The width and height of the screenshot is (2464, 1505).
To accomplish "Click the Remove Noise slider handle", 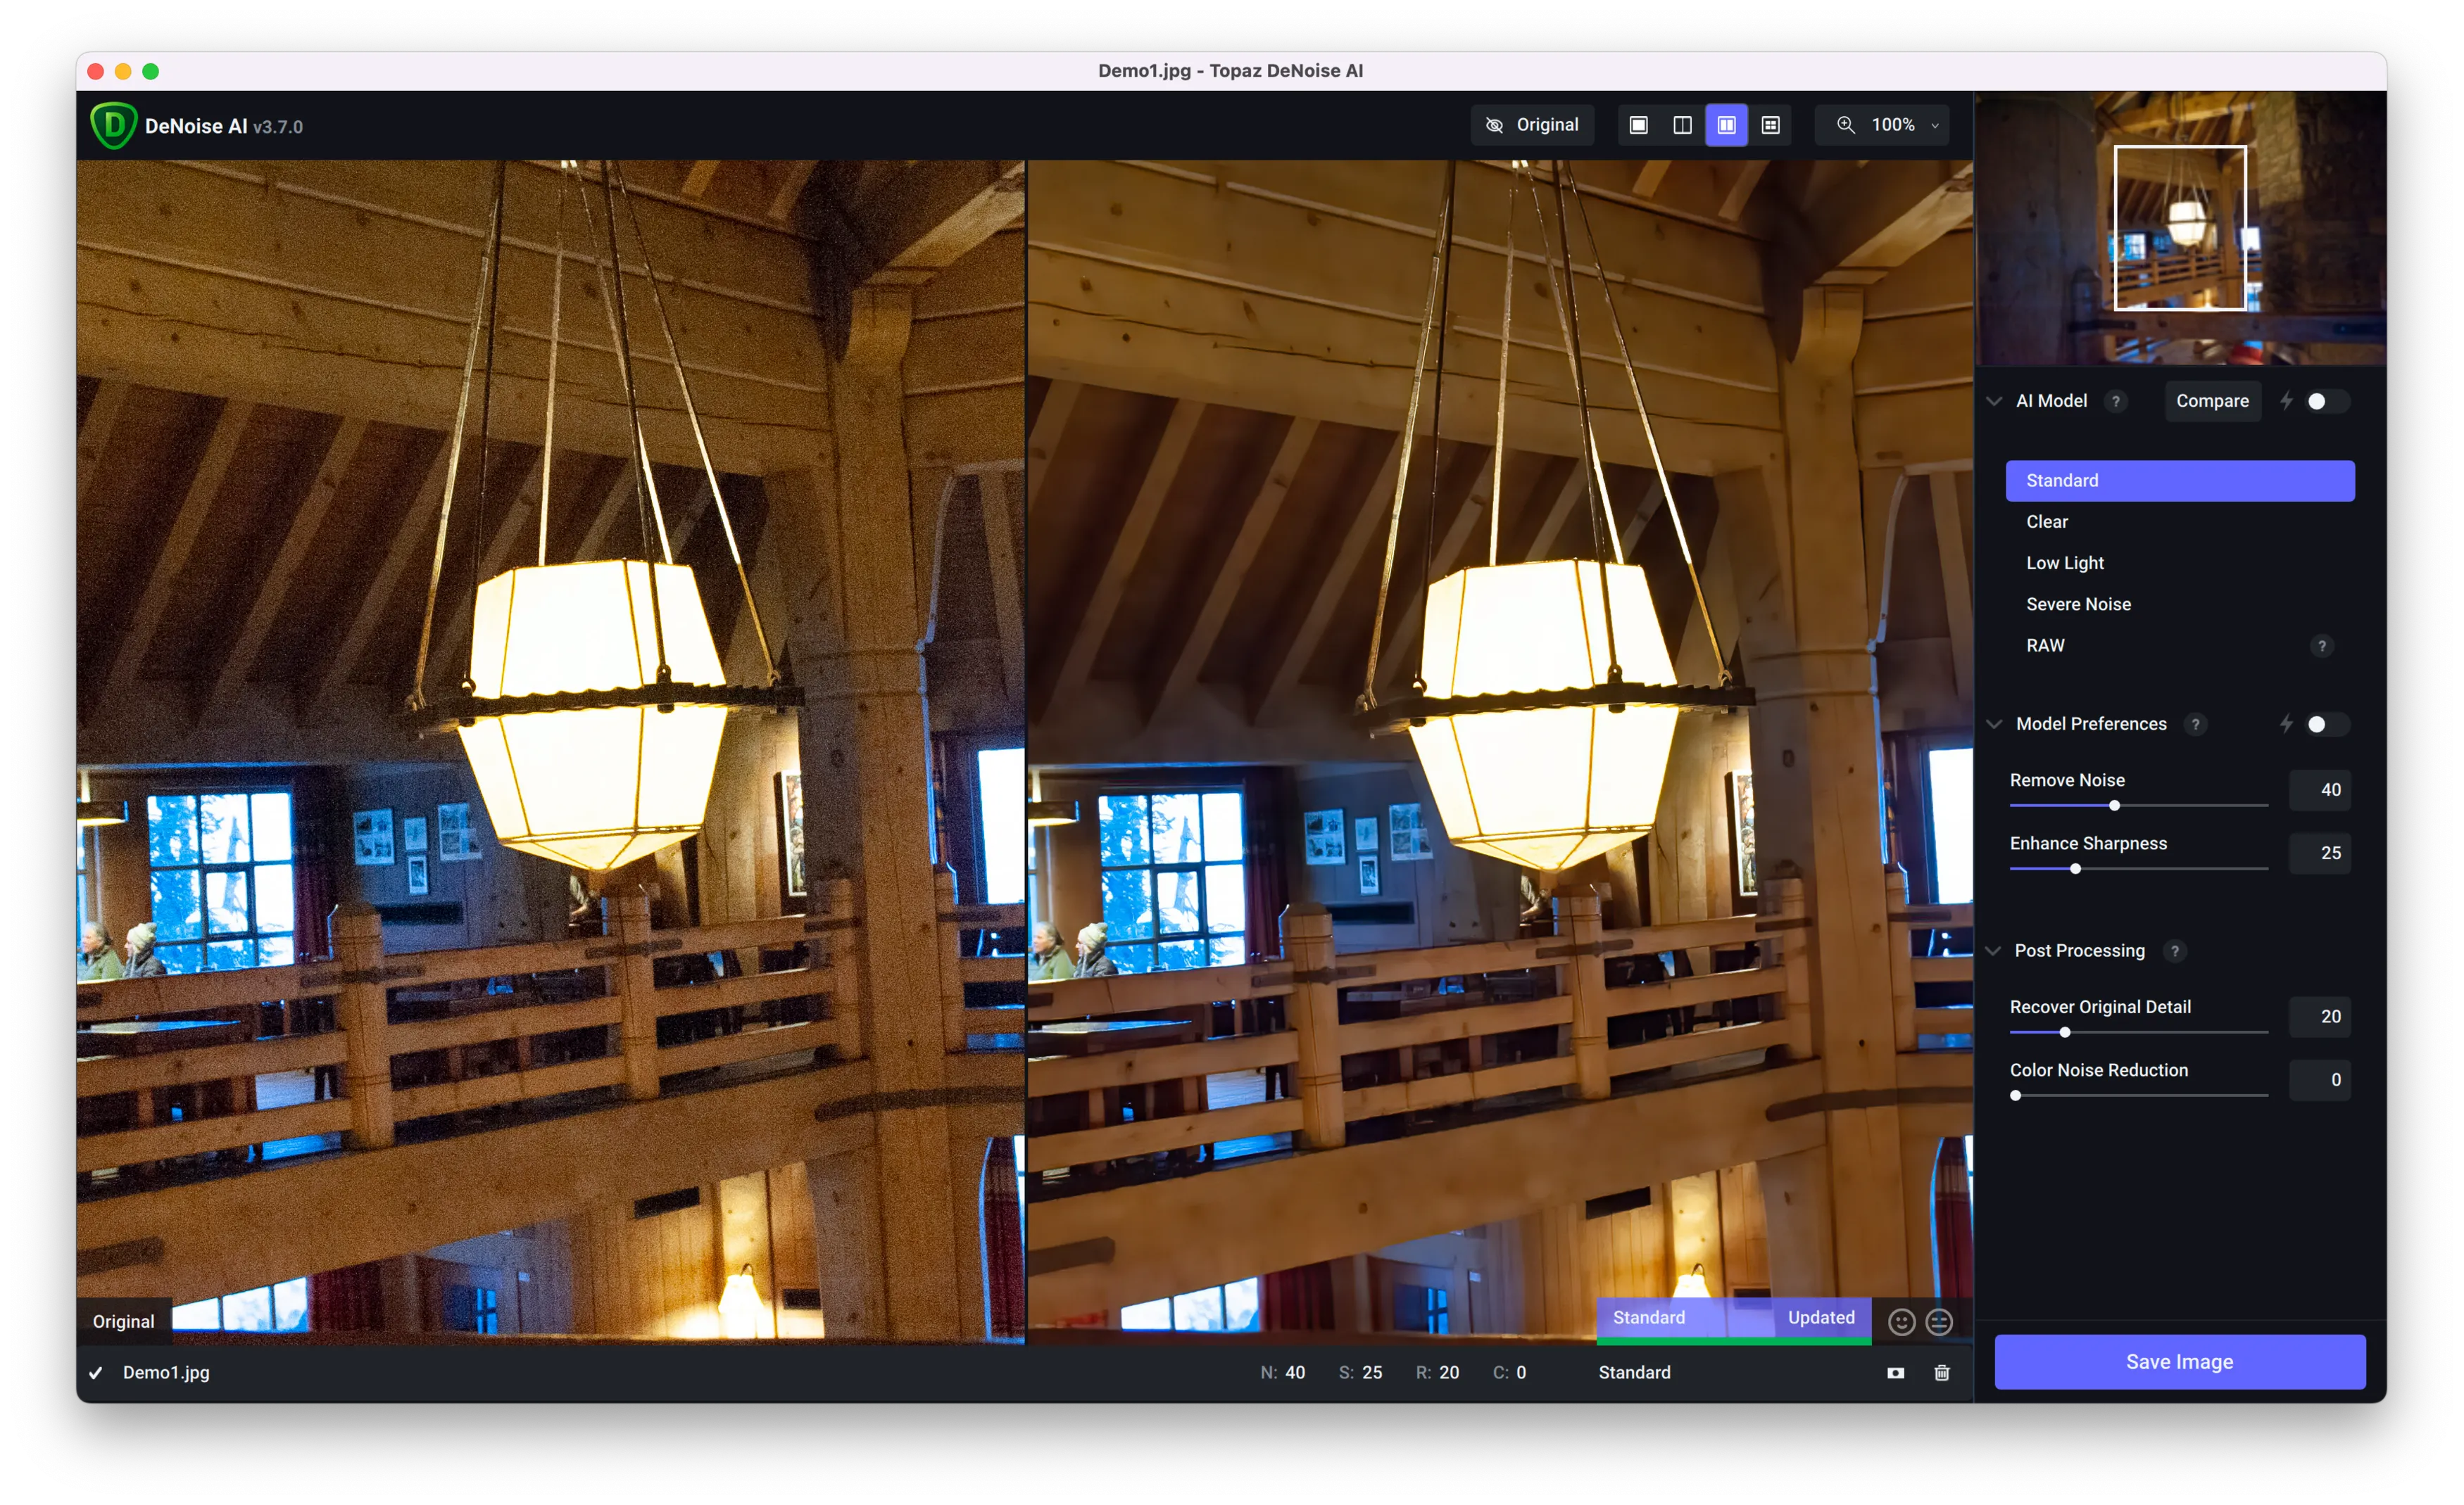I will pos(2114,806).
